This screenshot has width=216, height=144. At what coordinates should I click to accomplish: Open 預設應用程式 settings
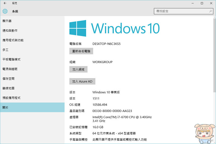[x=32, y=98]
